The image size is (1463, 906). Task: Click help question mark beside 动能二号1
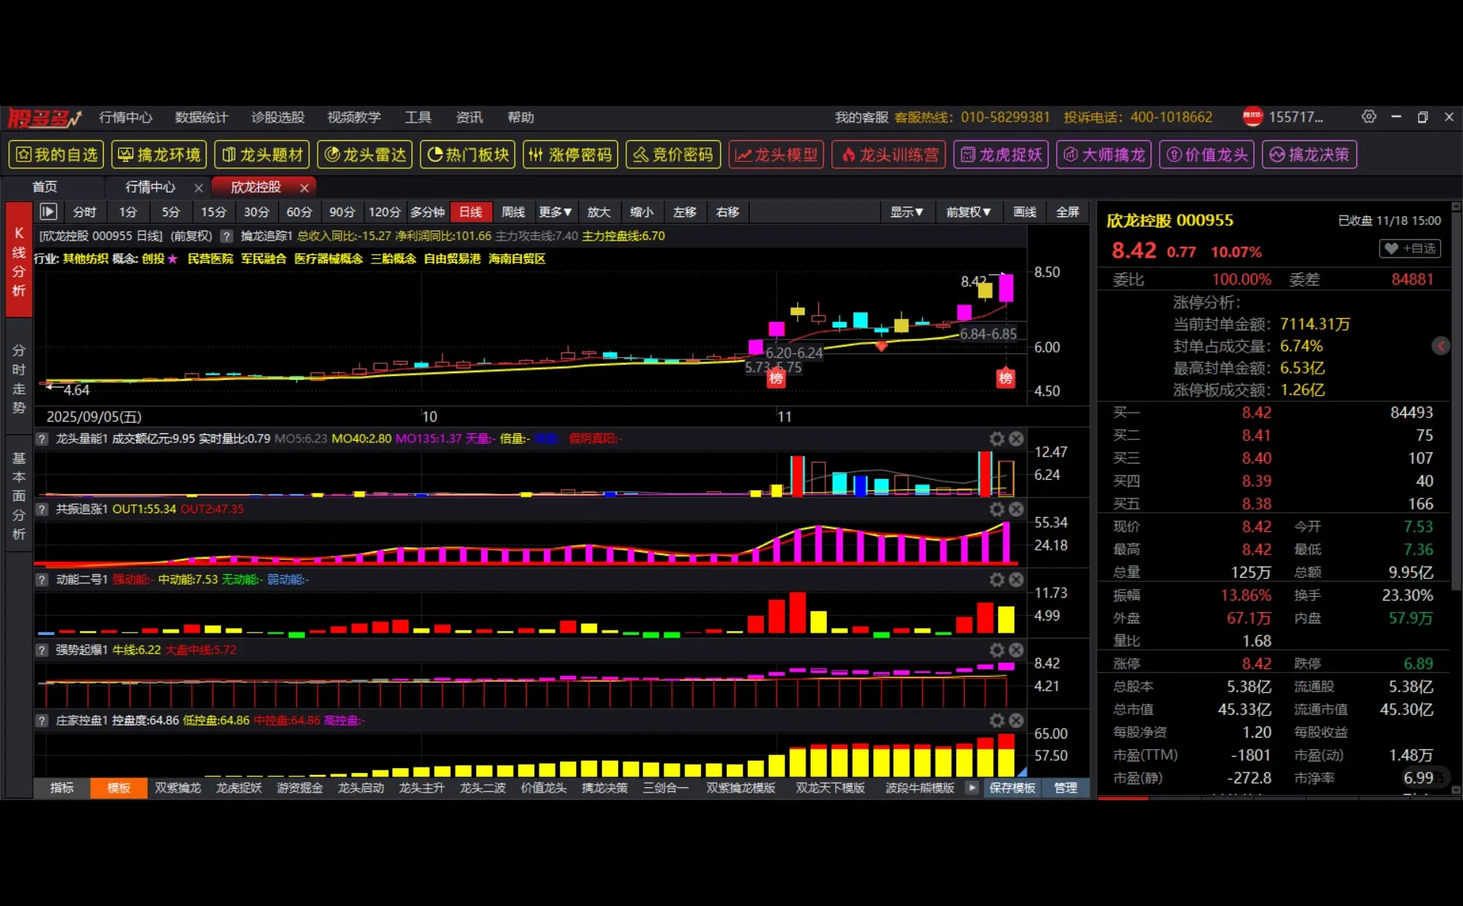pos(43,580)
